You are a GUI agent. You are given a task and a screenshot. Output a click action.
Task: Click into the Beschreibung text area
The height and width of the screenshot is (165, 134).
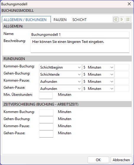coord(80,46)
